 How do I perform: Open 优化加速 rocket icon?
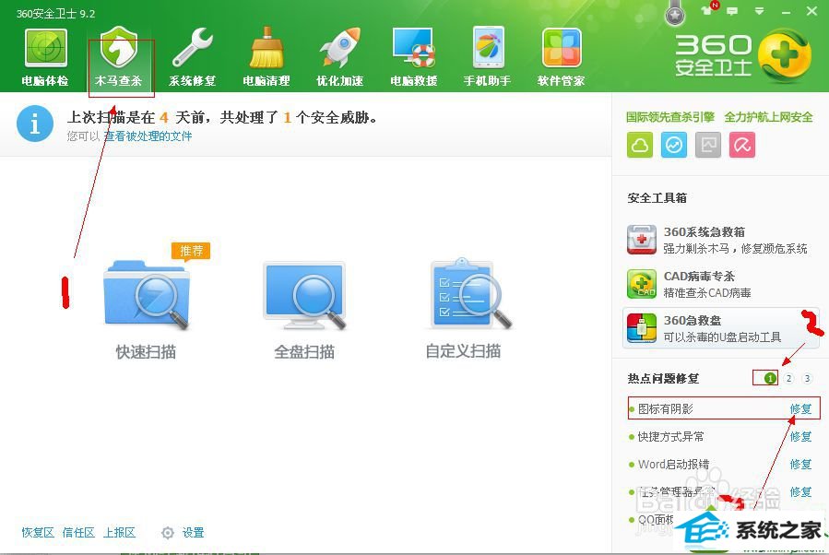pyautogui.click(x=340, y=48)
